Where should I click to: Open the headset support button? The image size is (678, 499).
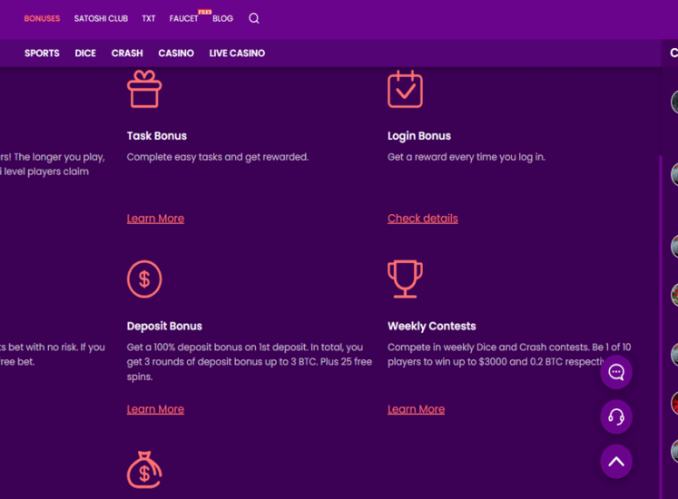(616, 416)
